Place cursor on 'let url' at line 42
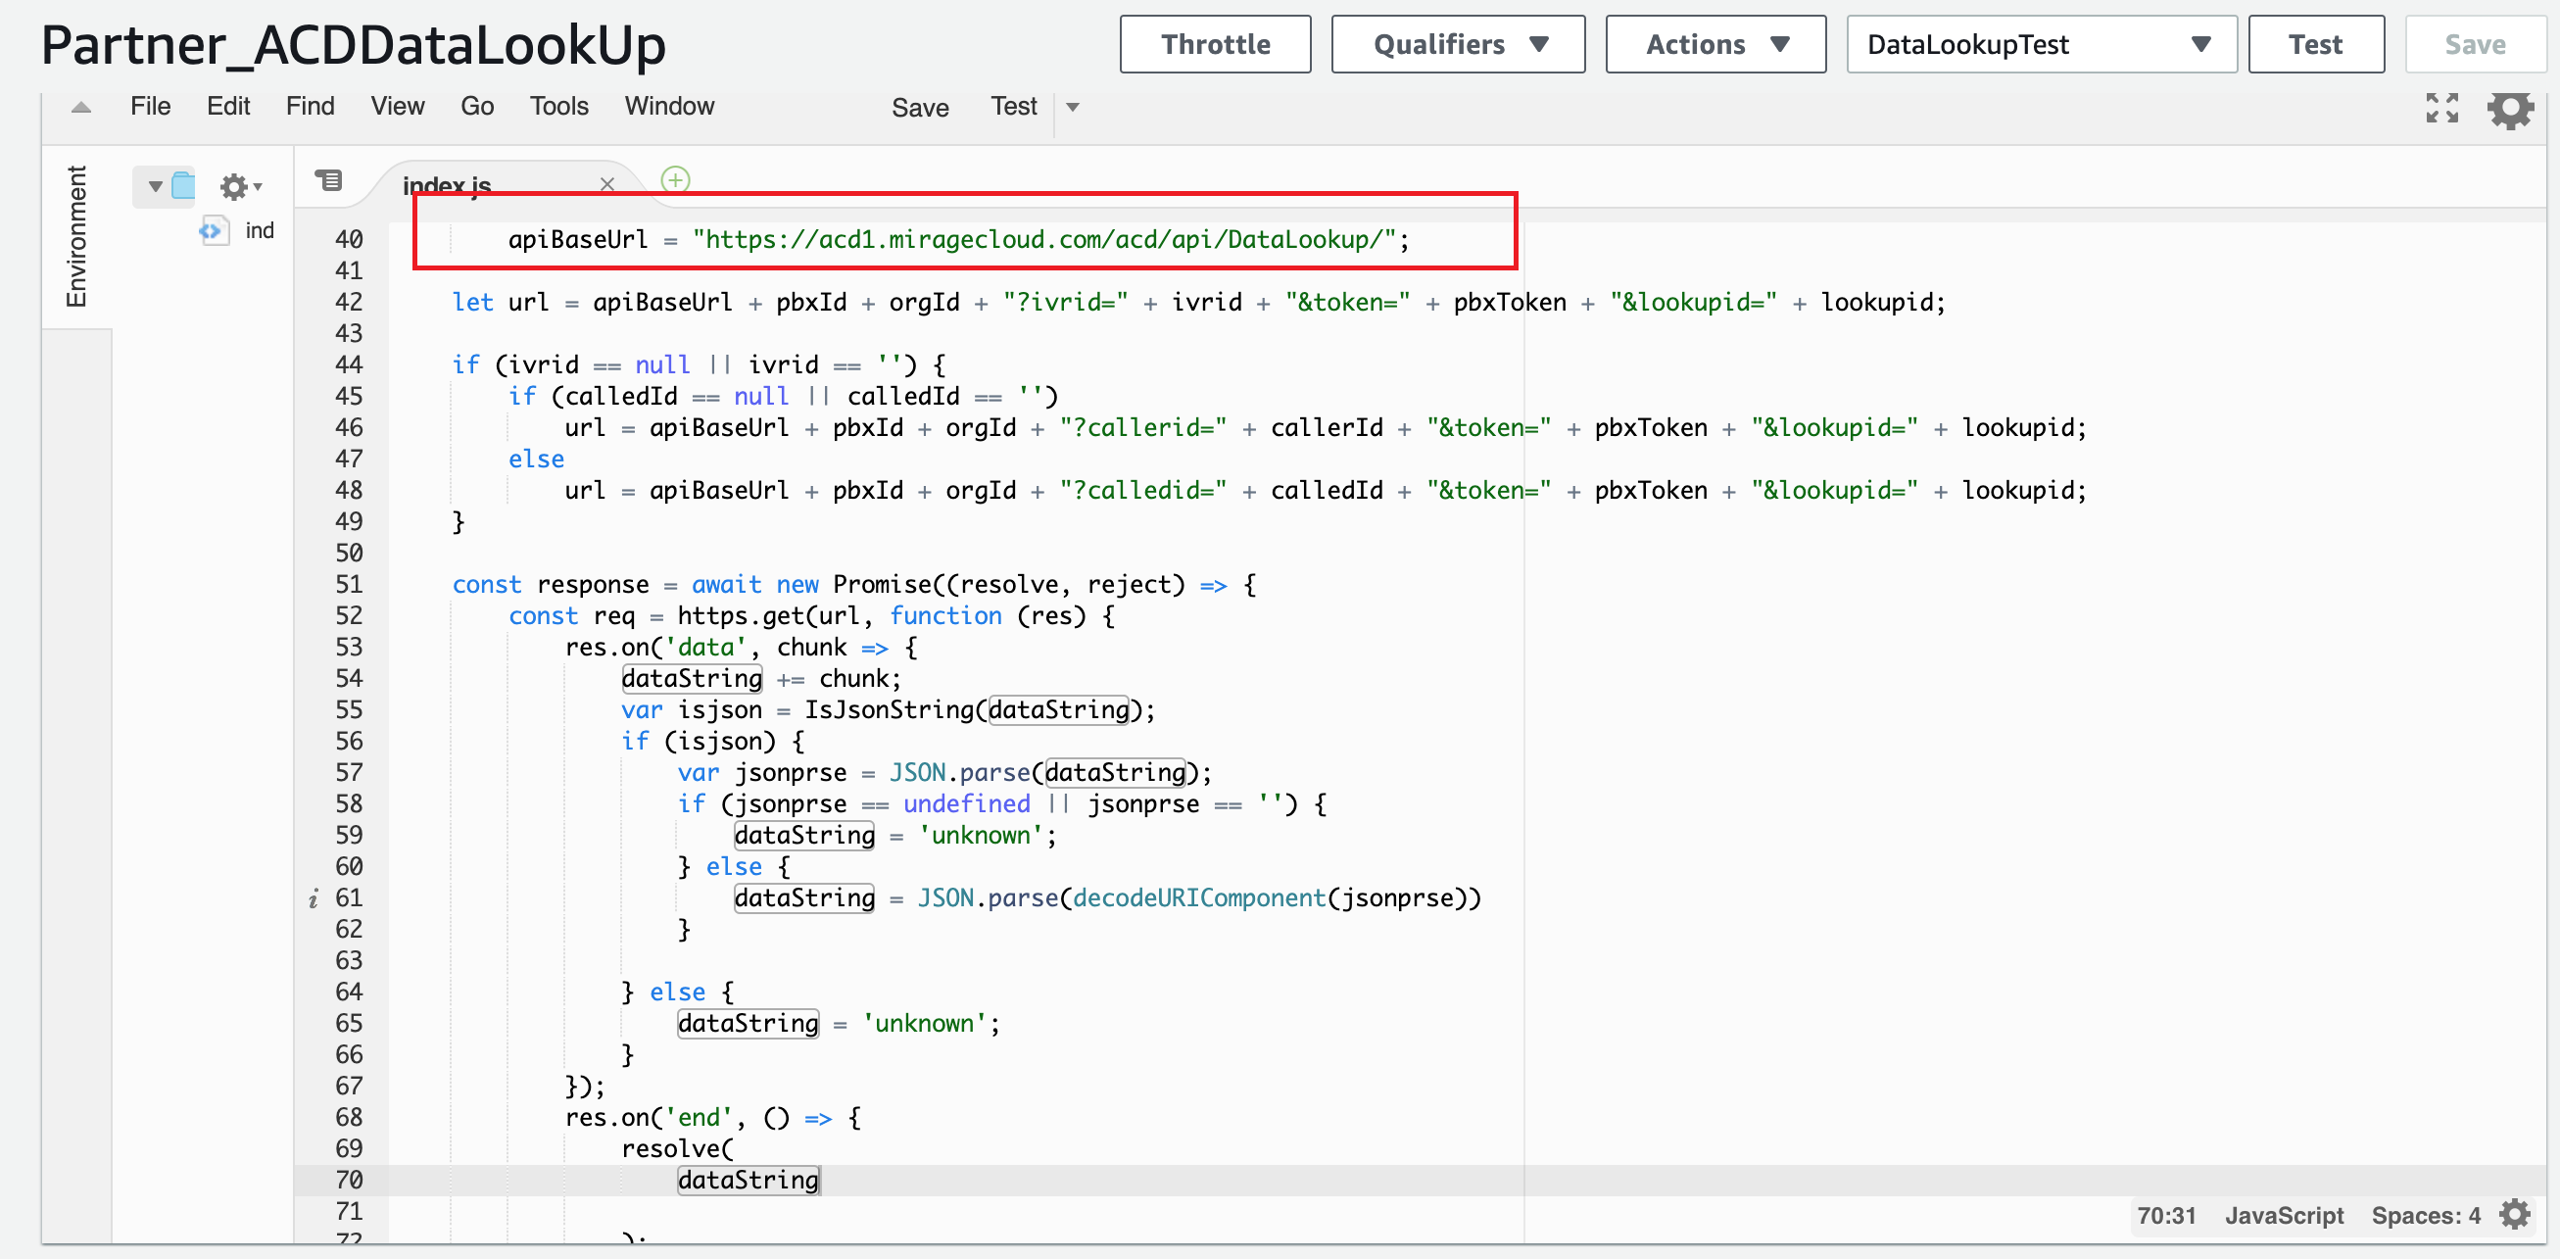The height and width of the screenshot is (1259, 2560). point(501,302)
